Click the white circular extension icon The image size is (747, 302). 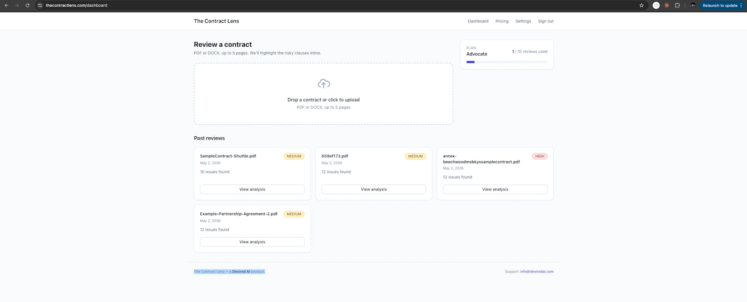click(x=656, y=6)
